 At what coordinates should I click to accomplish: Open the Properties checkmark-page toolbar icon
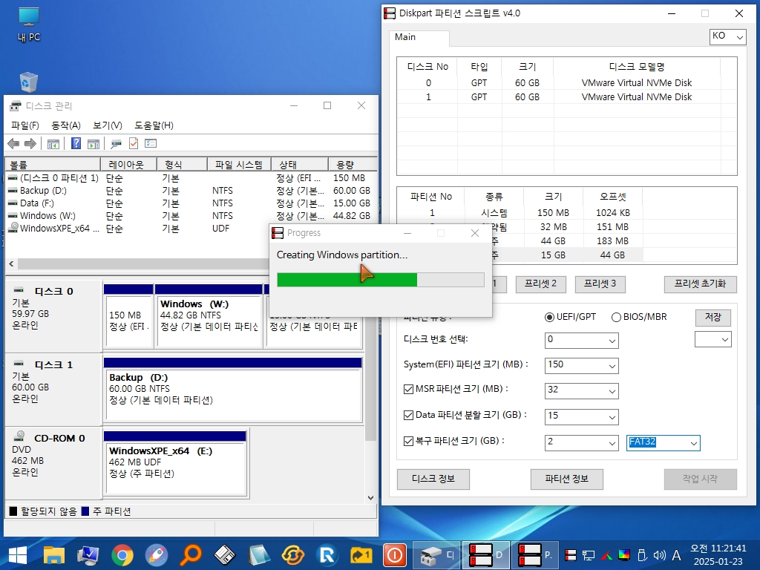point(134,143)
